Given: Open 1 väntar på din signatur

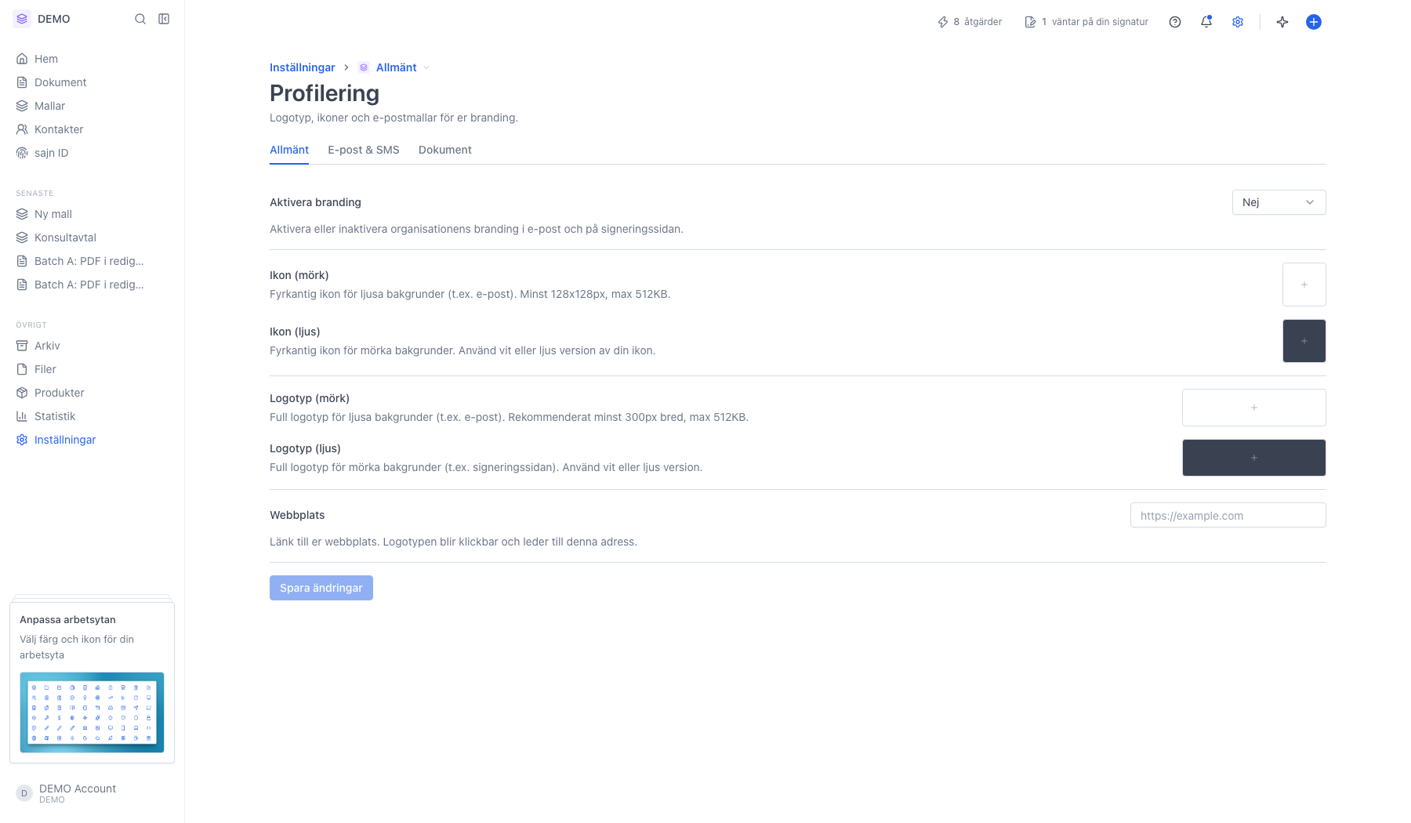Looking at the screenshot, I should [1086, 22].
